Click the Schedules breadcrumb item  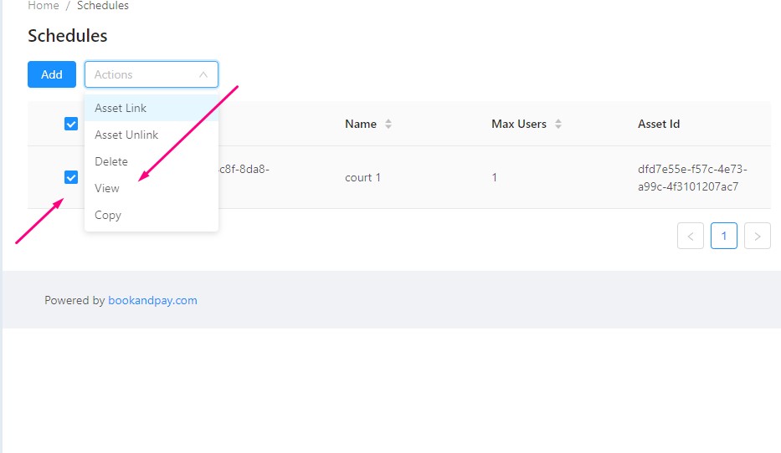(x=103, y=6)
